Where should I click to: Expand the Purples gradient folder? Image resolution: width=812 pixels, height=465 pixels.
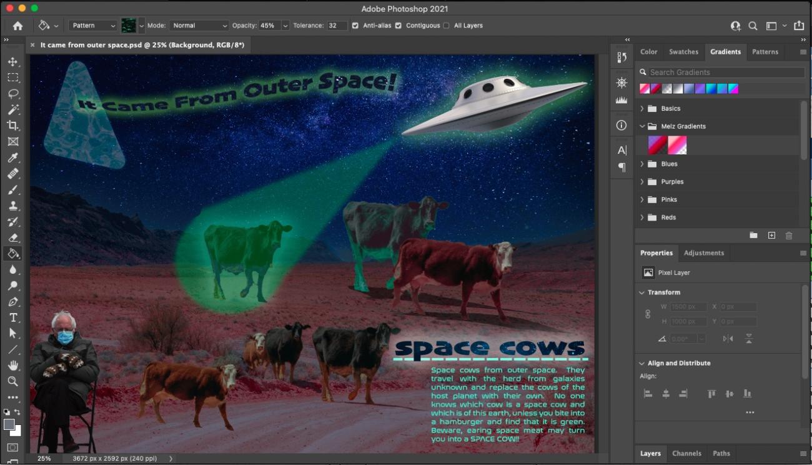(641, 182)
